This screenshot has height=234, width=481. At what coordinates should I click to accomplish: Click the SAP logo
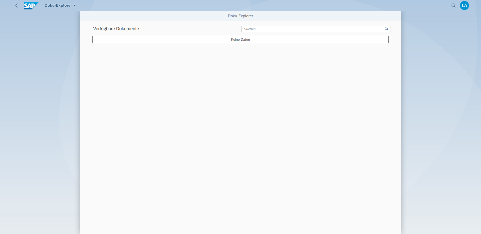click(x=31, y=5)
